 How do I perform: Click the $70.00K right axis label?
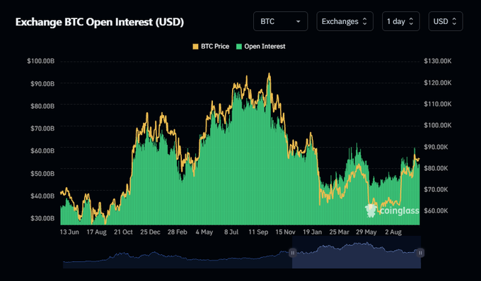(x=436, y=189)
